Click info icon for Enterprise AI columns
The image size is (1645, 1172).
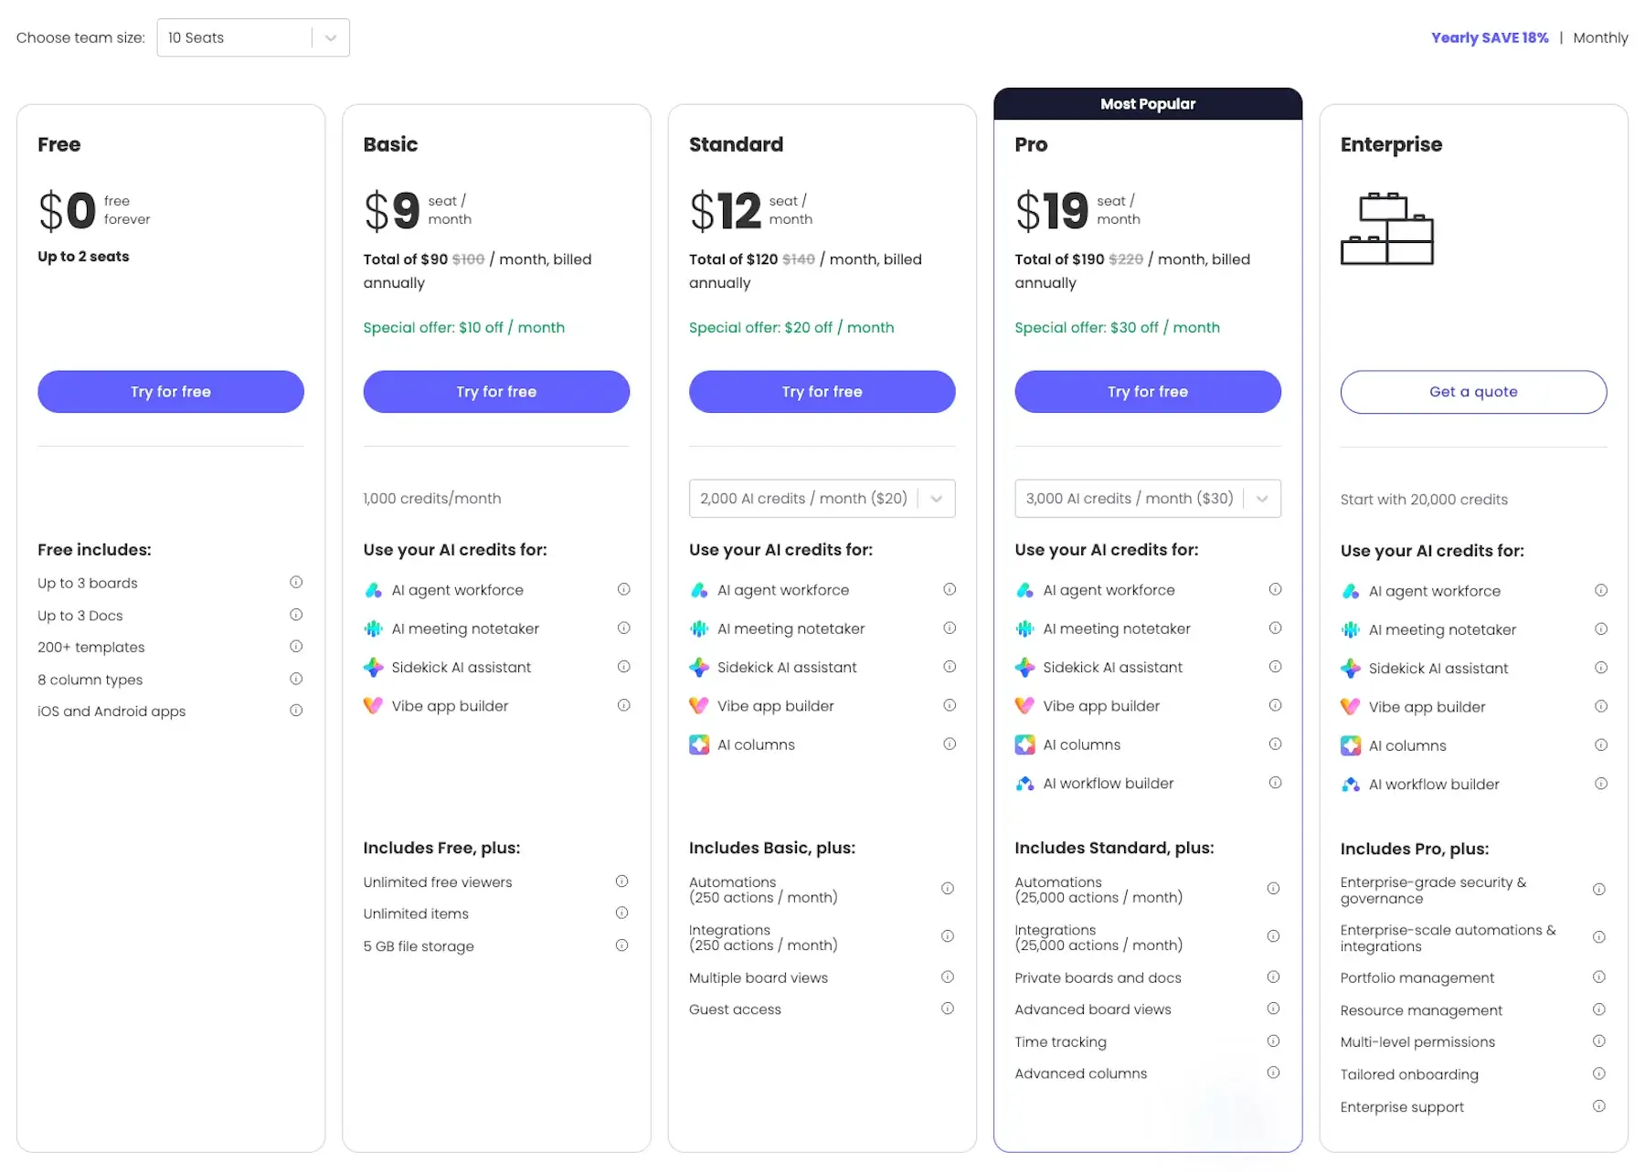1601,744
